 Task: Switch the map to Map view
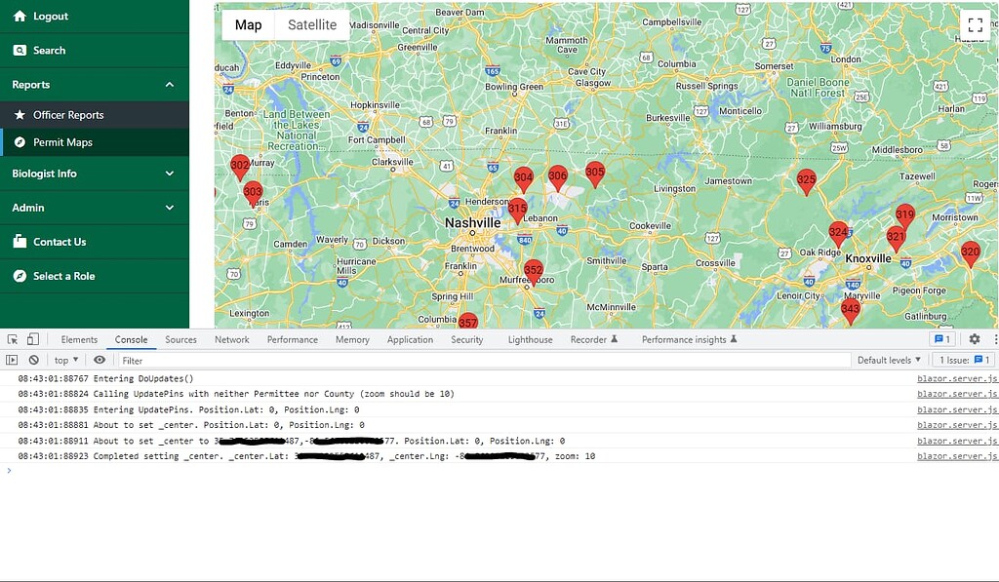[x=247, y=24]
